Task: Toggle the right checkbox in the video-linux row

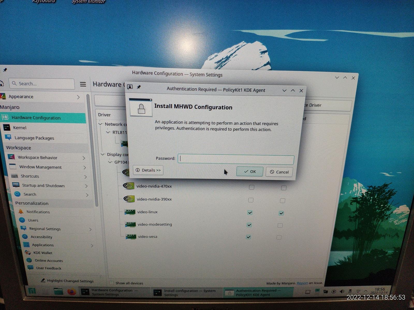Action: point(281,213)
